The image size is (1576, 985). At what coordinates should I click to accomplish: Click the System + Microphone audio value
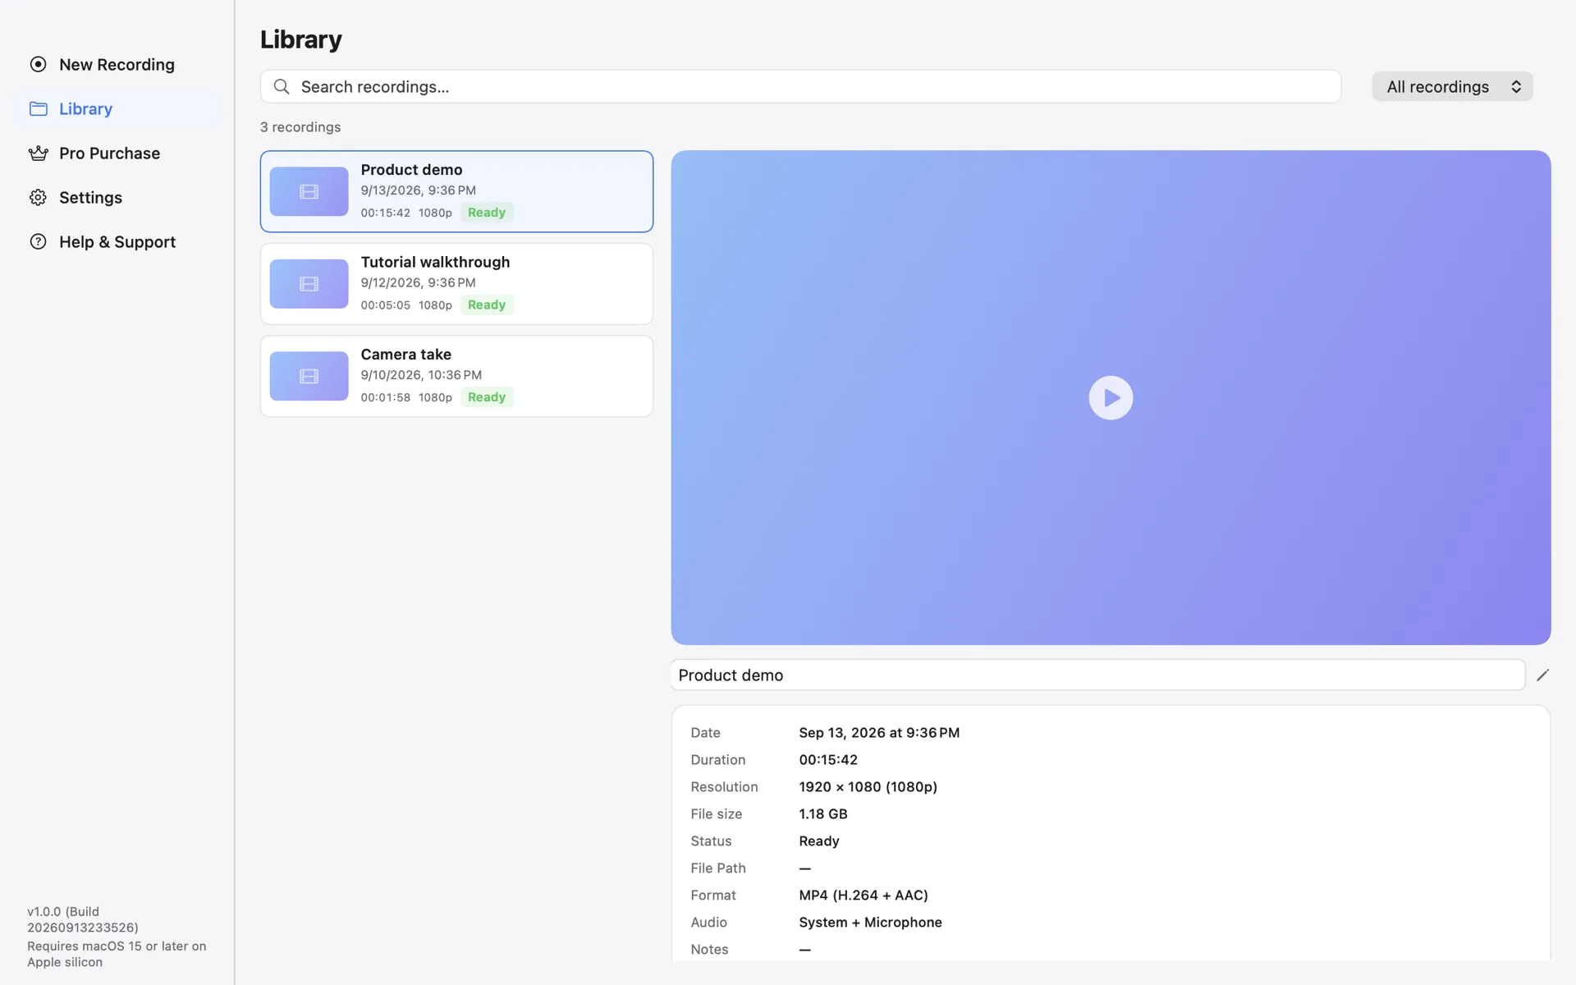pos(870,922)
